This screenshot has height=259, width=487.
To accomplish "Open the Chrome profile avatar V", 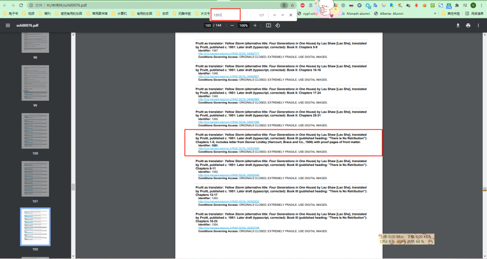I will 473,5.
